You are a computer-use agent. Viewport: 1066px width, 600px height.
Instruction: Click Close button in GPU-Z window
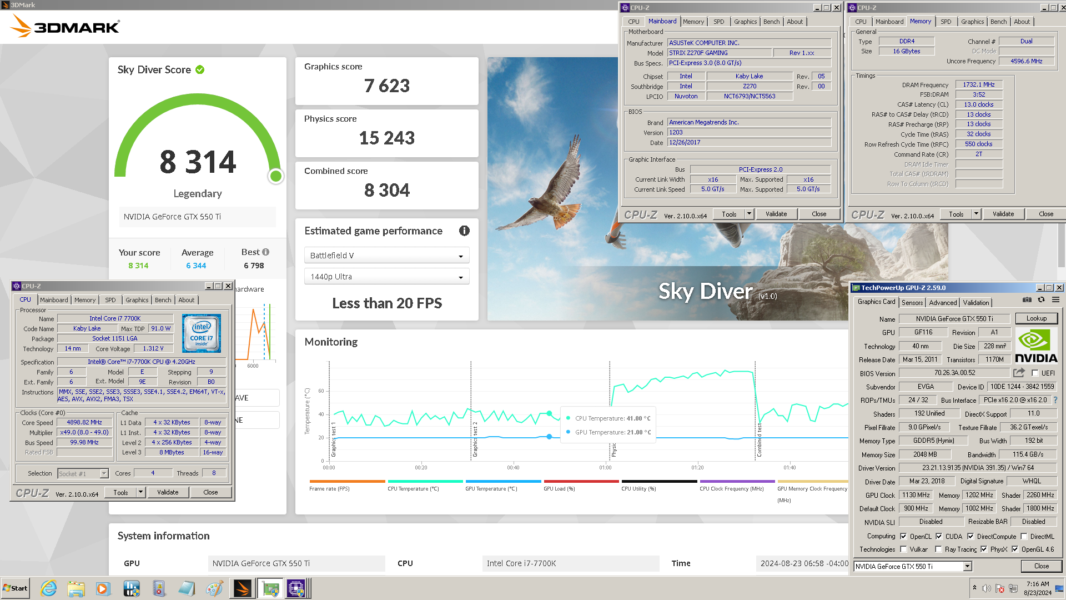tap(1042, 566)
